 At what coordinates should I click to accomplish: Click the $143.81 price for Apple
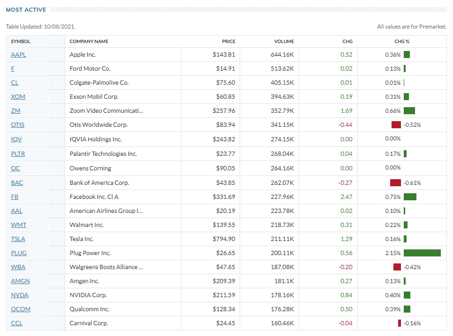[x=224, y=54]
